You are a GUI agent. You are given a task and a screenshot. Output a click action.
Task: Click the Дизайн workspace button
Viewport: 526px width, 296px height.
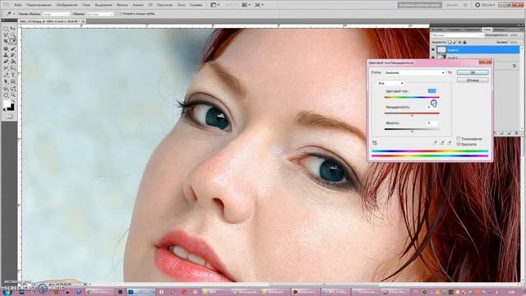tap(452, 5)
